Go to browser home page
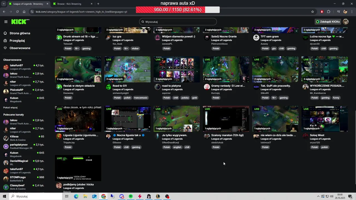356x200 pixels. pyautogui.click(x=24, y=12)
